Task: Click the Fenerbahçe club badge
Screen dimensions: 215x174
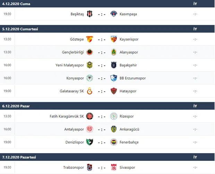Action: tap(113, 142)
